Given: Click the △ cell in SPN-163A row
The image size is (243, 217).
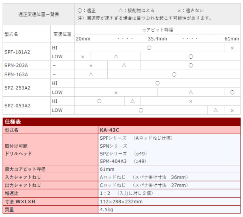Looking at the screenshot, I should [x=91, y=74].
